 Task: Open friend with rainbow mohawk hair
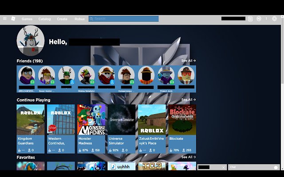(87, 75)
